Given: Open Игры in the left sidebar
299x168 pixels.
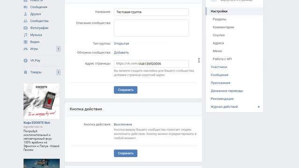Looking at the screenshot, I should pos(34,49).
